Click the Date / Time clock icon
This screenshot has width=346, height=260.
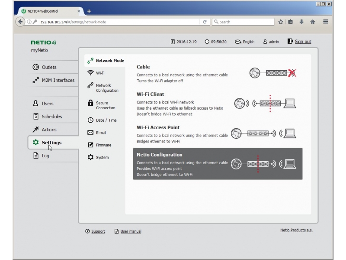click(90, 120)
